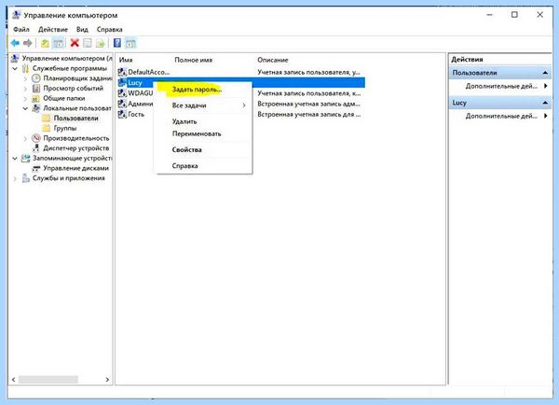Click the blue Help question-mark icon

click(117, 43)
